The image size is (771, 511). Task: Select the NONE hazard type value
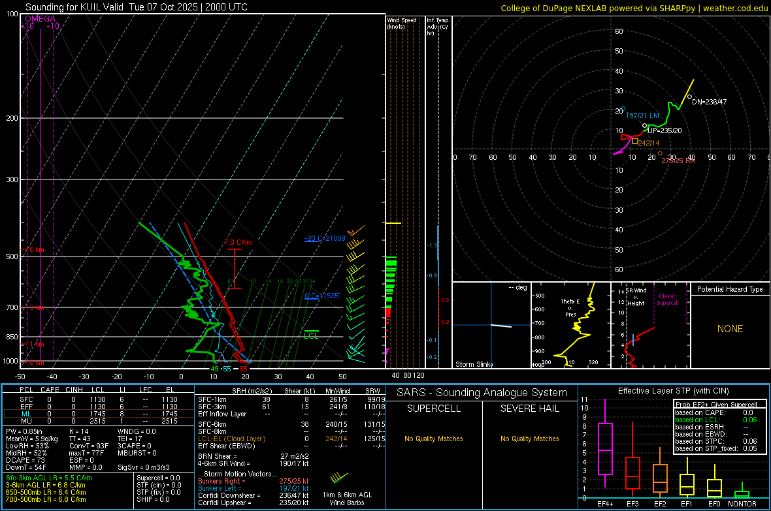(x=730, y=329)
